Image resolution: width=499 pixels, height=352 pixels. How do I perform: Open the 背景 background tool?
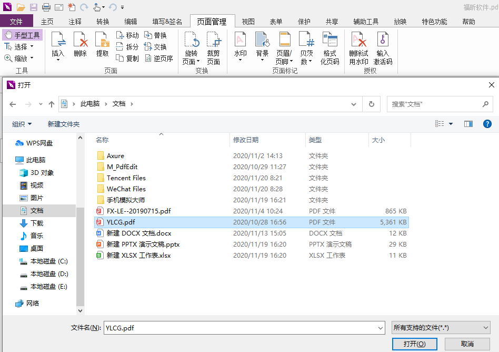262,46
